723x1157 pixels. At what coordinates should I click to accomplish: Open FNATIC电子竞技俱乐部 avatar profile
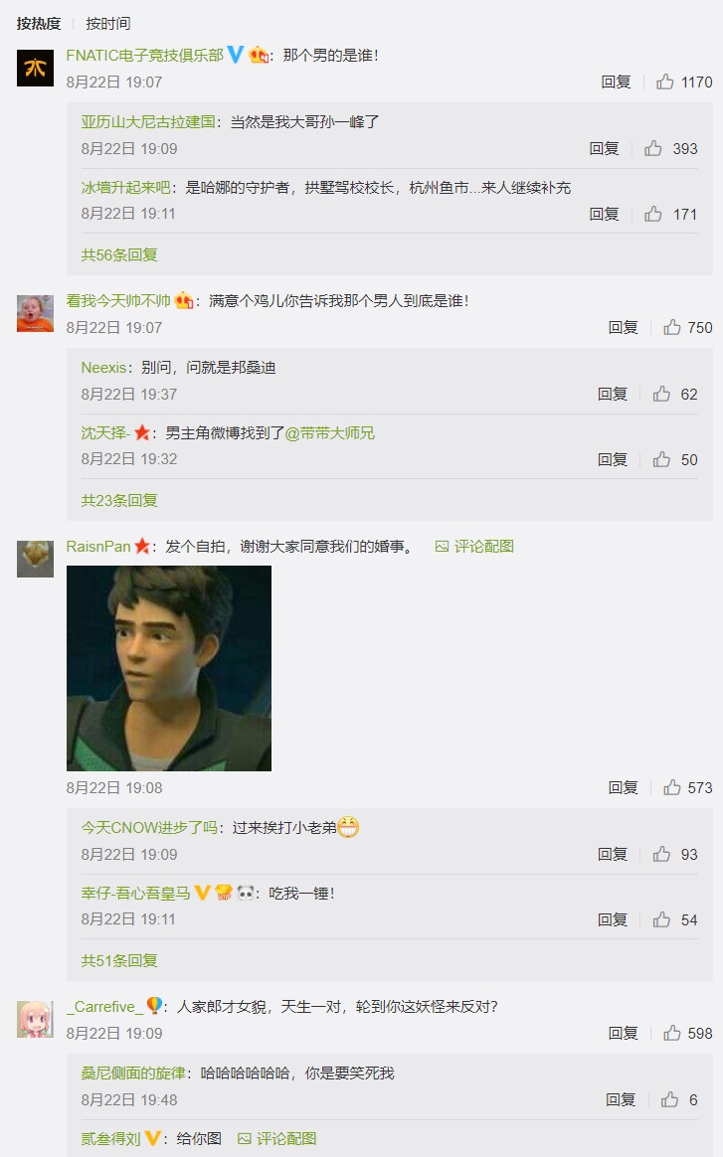pyautogui.click(x=35, y=69)
